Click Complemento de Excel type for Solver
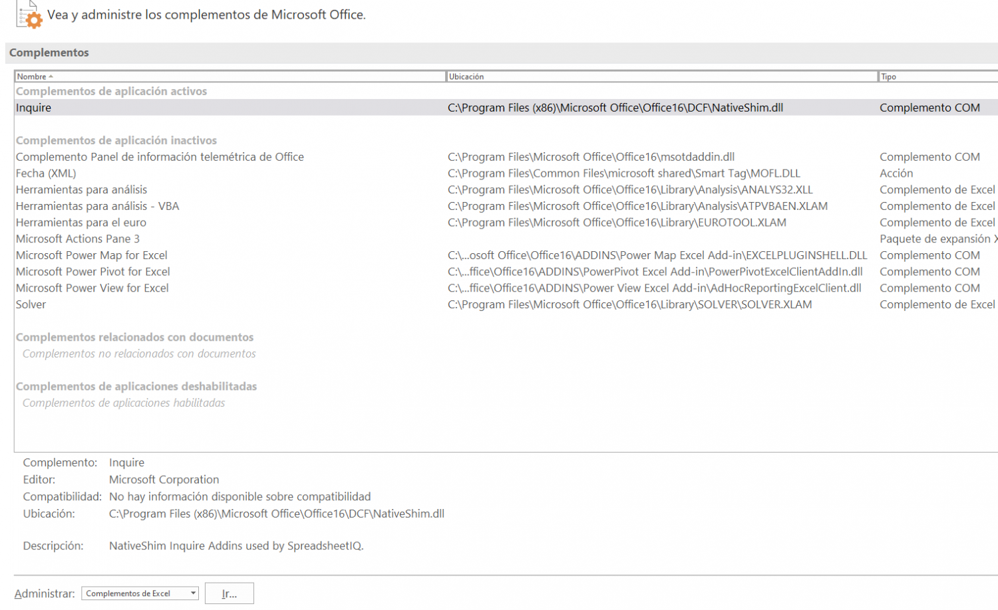Screen dimensions: 998x610 click(x=937, y=304)
